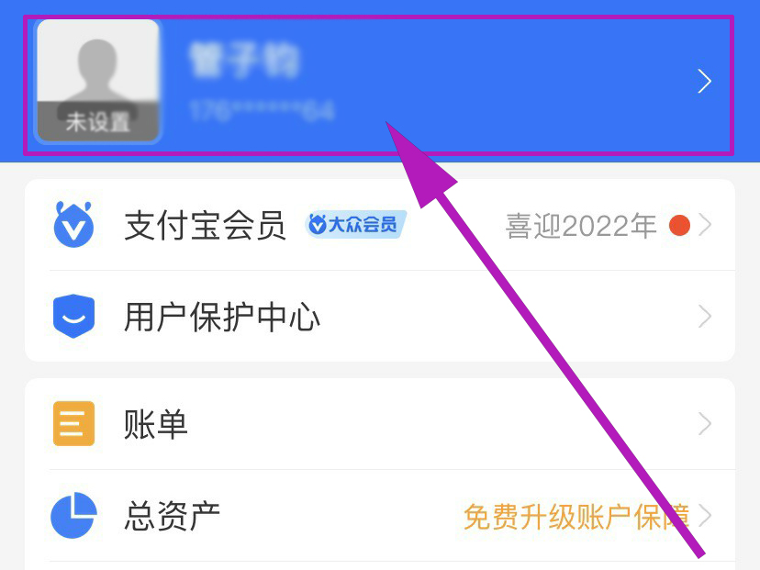This screenshot has height=570, width=760.
Task: Click the blue pie chart assets icon
Action: click(73, 516)
